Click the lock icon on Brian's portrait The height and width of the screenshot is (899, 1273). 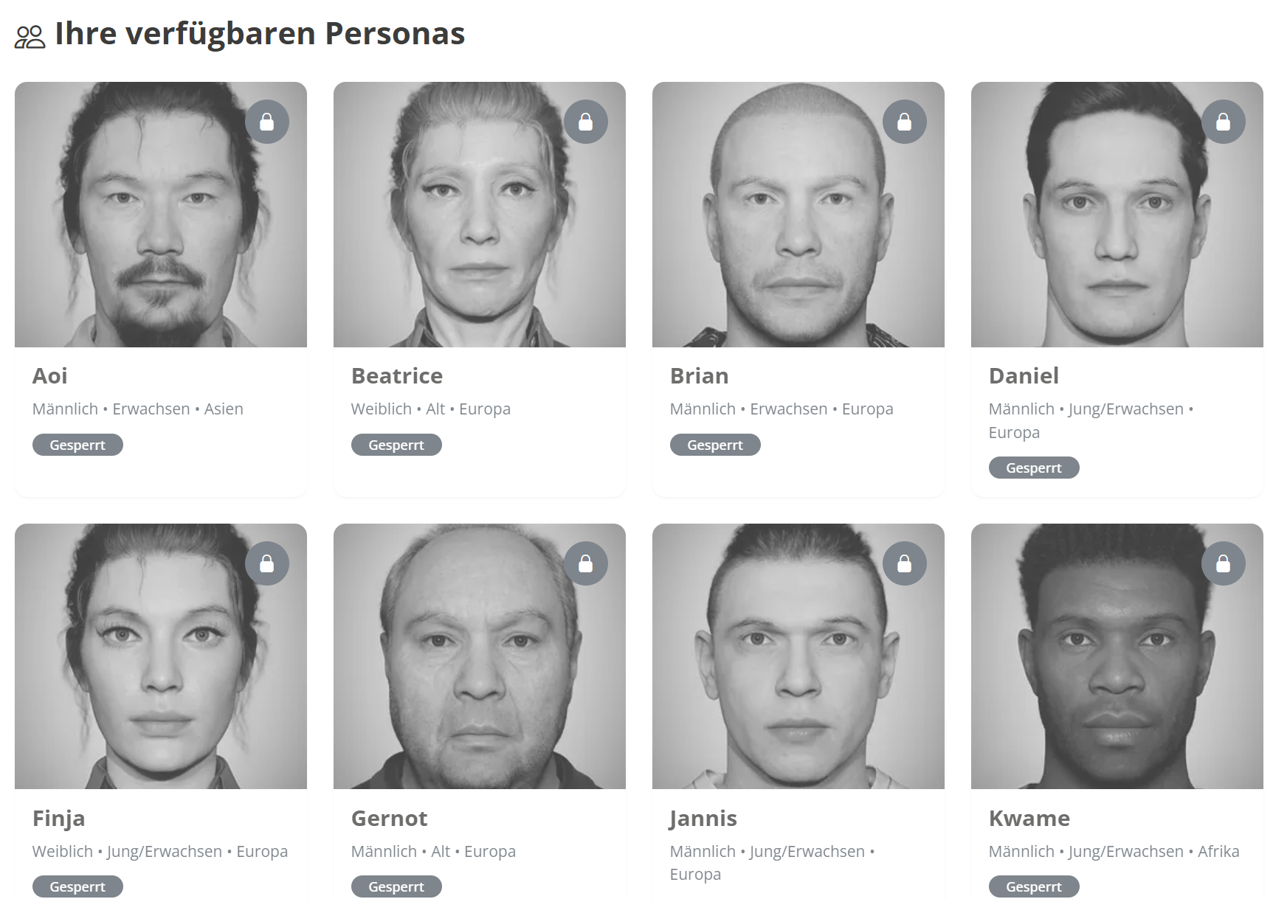pyautogui.click(x=905, y=122)
